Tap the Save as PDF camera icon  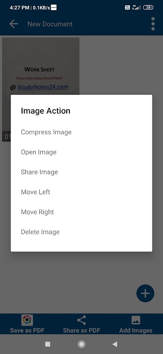point(27,320)
